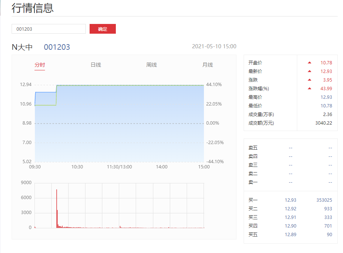The height and width of the screenshot is (253, 343).
Task: Click the stock code input field
Action: (49, 29)
